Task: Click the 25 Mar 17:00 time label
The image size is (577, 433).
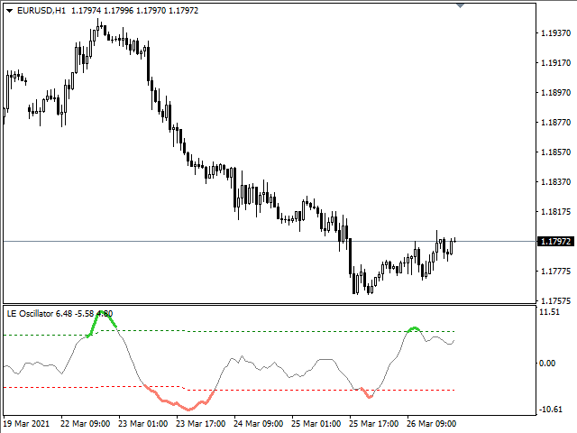Action: [x=373, y=424]
